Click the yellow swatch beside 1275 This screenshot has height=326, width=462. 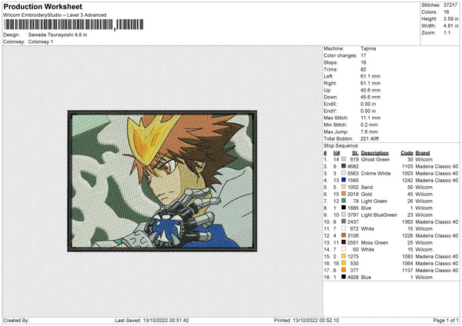click(343, 256)
